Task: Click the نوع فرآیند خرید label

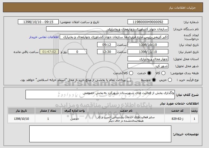Action: click(x=188, y=80)
